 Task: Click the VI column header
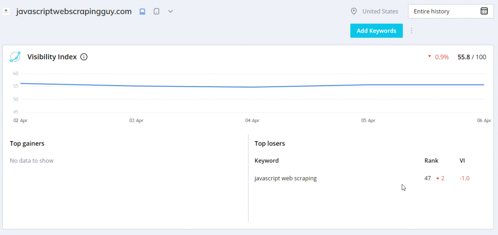click(462, 161)
